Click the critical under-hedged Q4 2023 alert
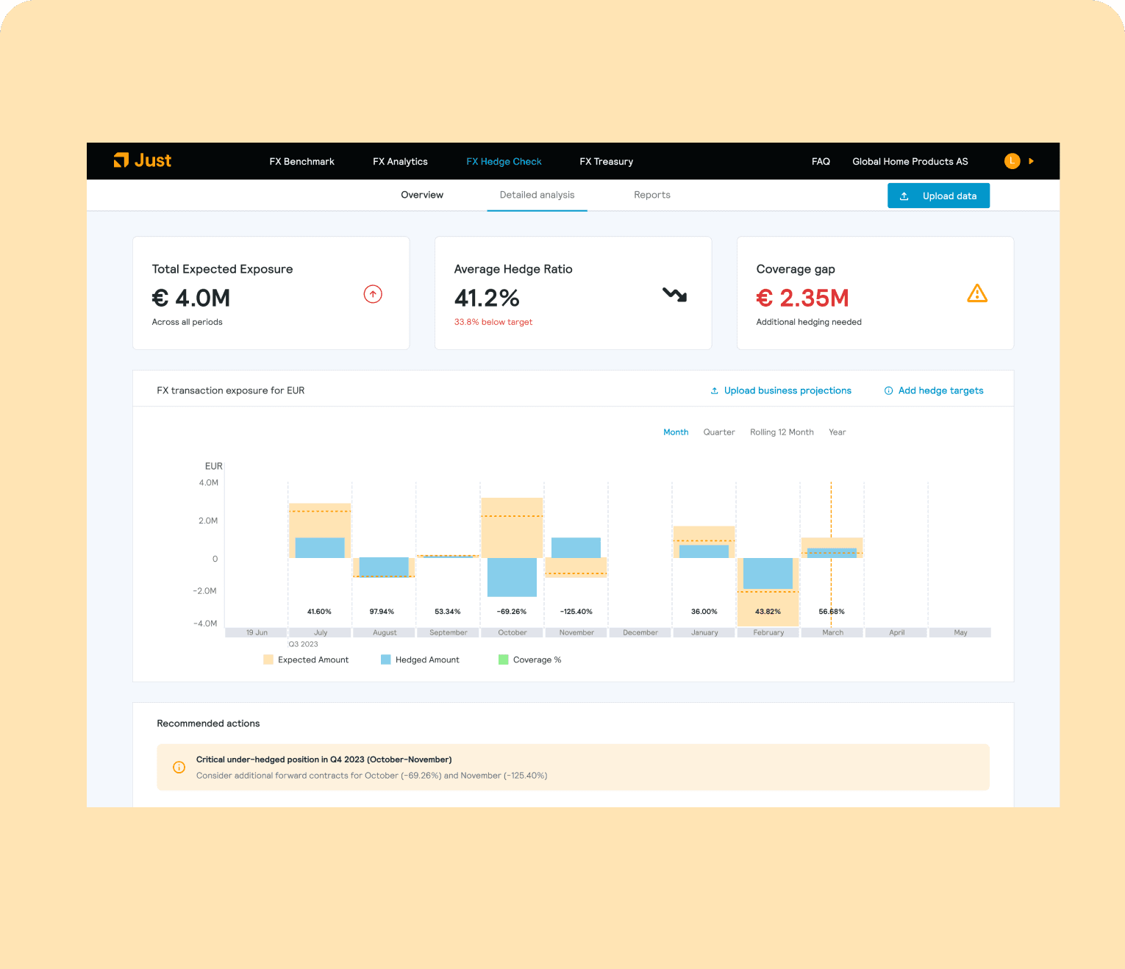Screen dimensions: 1125x969 pos(573,767)
